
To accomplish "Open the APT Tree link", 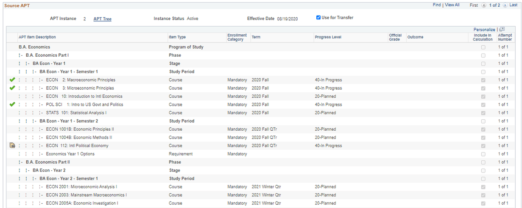I will point(102,19).
